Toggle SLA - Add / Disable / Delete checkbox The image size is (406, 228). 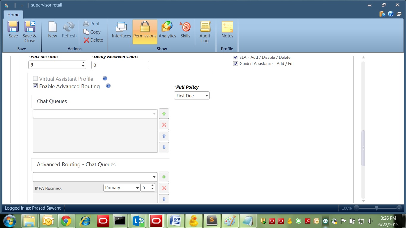coord(235,57)
